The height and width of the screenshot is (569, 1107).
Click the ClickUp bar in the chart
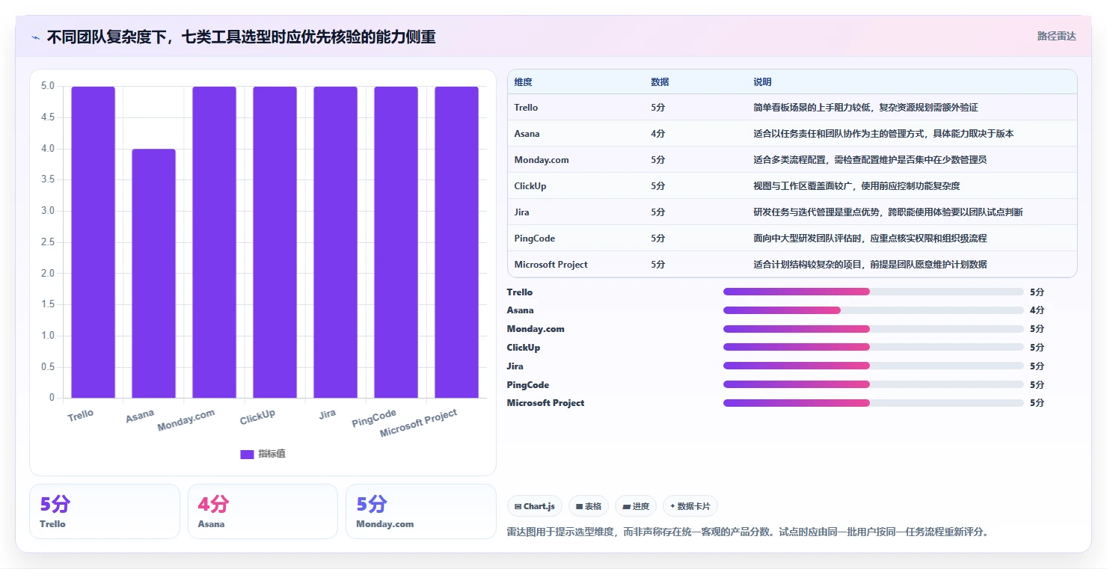pos(275,242)
